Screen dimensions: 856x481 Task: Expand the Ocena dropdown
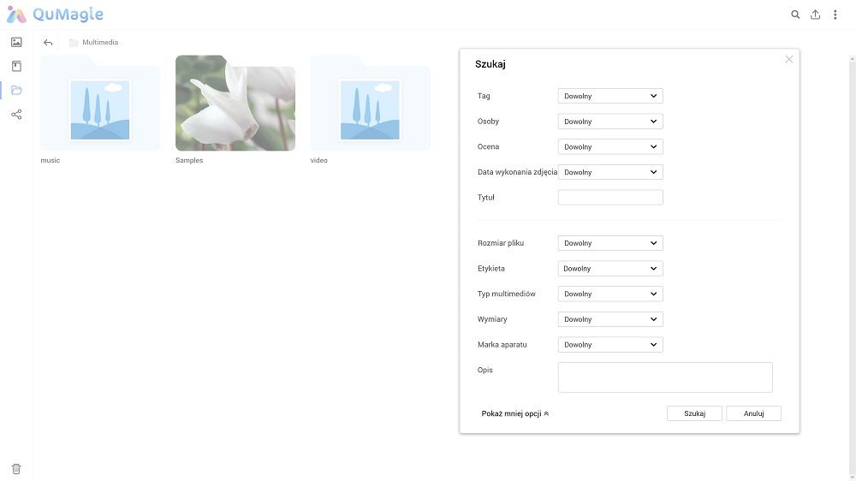[x=610, y=147]
